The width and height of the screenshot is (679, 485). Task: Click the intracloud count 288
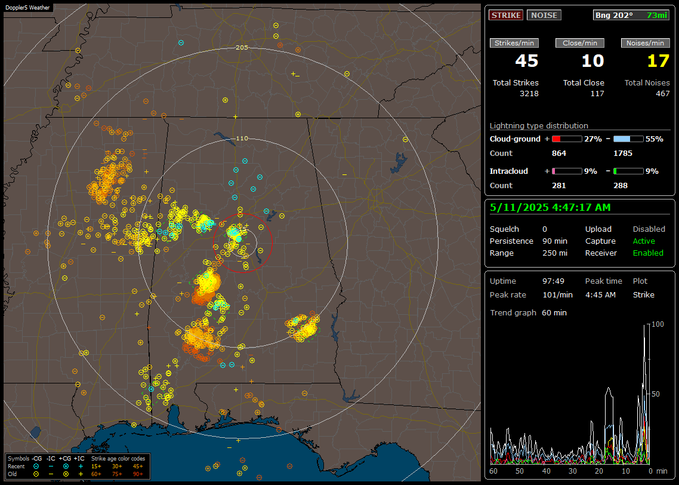click(x=620, y=186)
